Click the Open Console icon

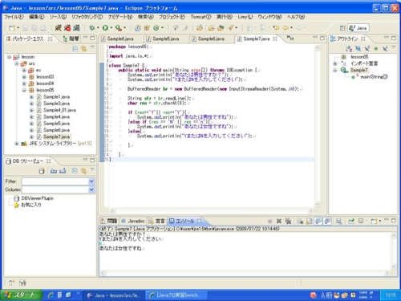pyautogui.click(x=374, y=221)
